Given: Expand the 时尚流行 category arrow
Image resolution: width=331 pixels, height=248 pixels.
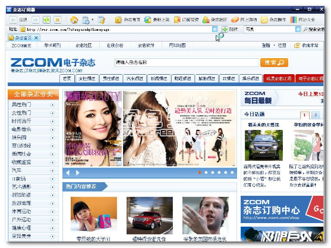Looking at the screenshot, I should pyautogui.click(x=52, y=122).
